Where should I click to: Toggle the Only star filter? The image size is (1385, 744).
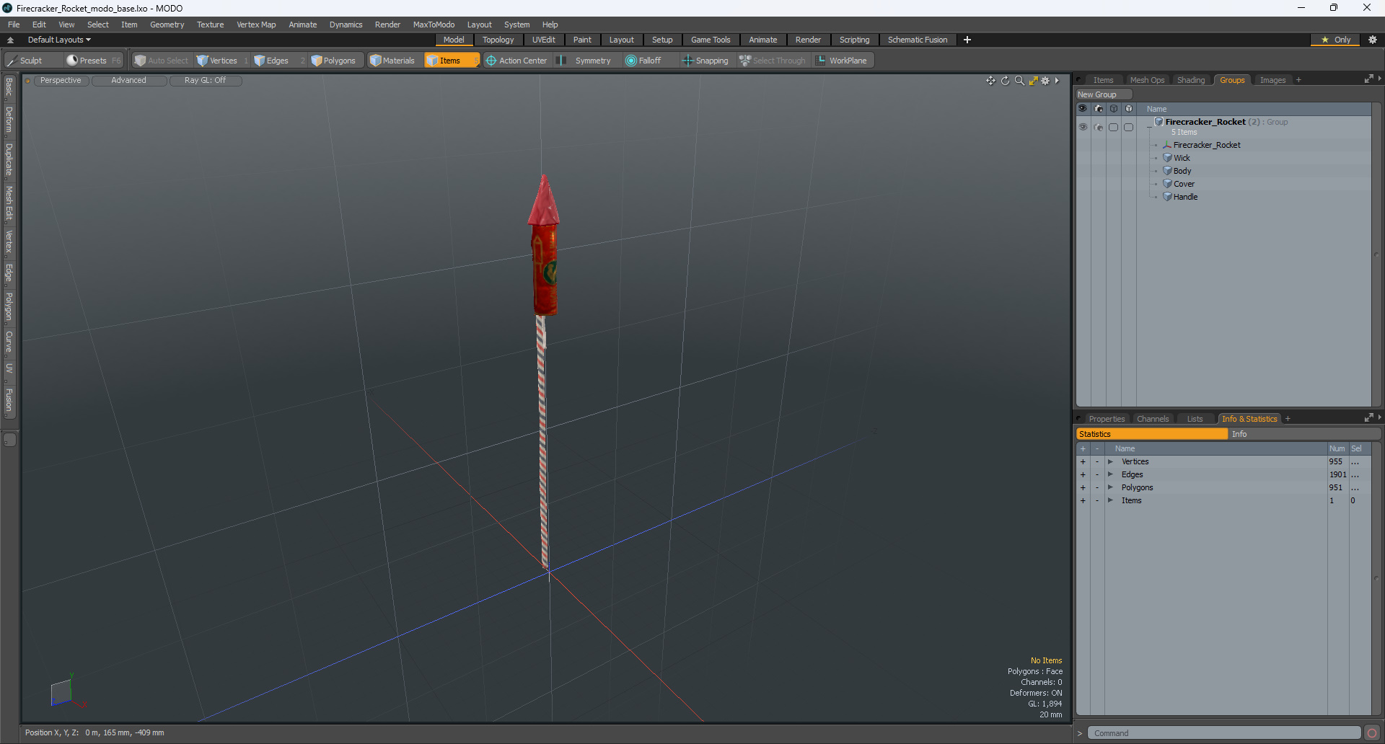1335,40
